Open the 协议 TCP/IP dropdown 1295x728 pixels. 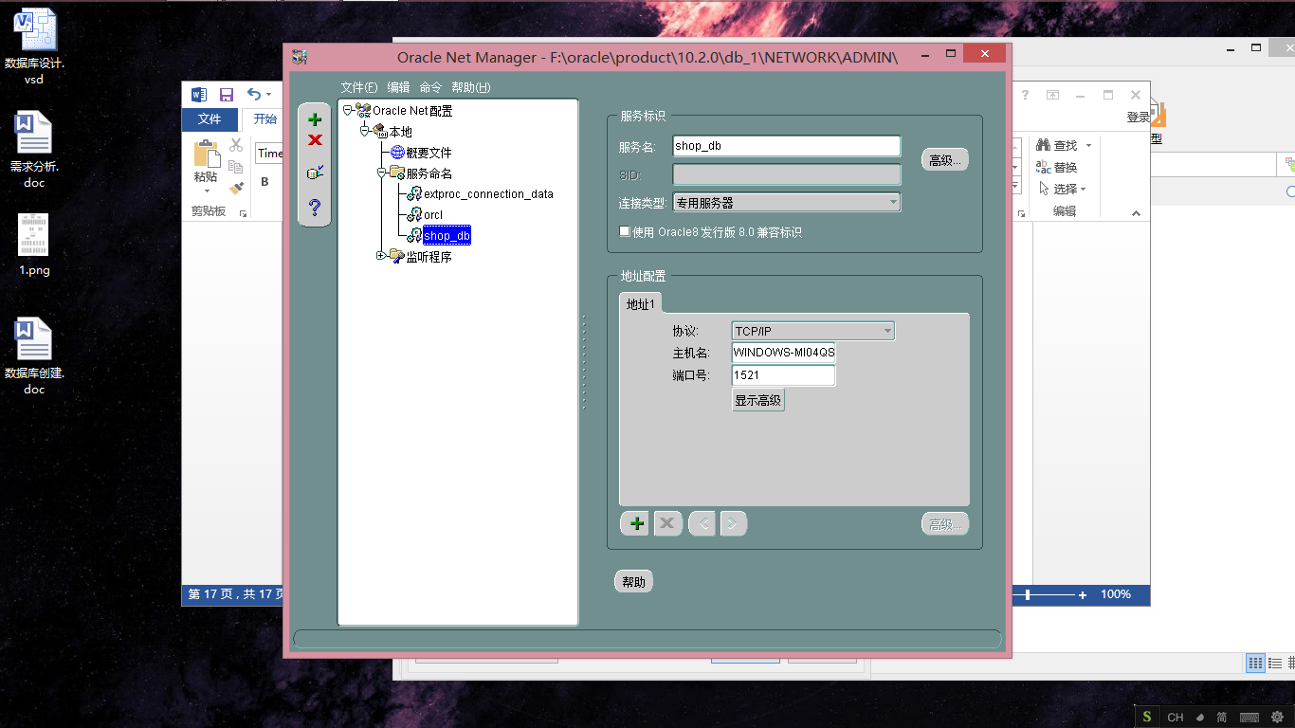(x=813, y=331)
